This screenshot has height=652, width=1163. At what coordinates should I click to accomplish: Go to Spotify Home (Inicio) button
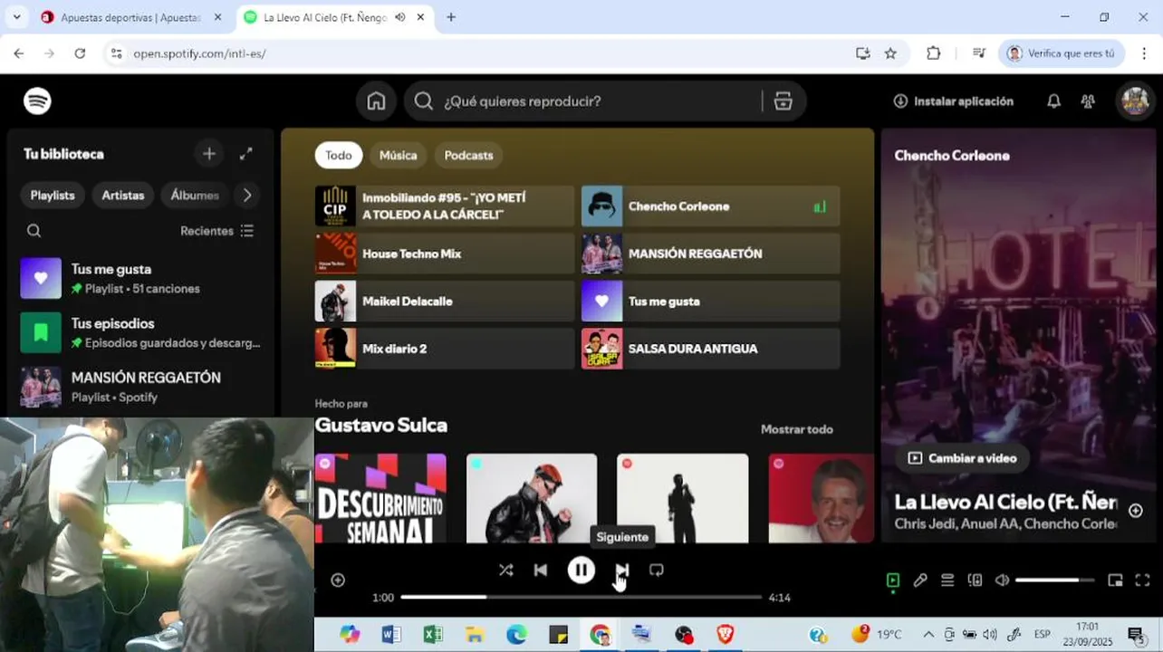(376, 101)
